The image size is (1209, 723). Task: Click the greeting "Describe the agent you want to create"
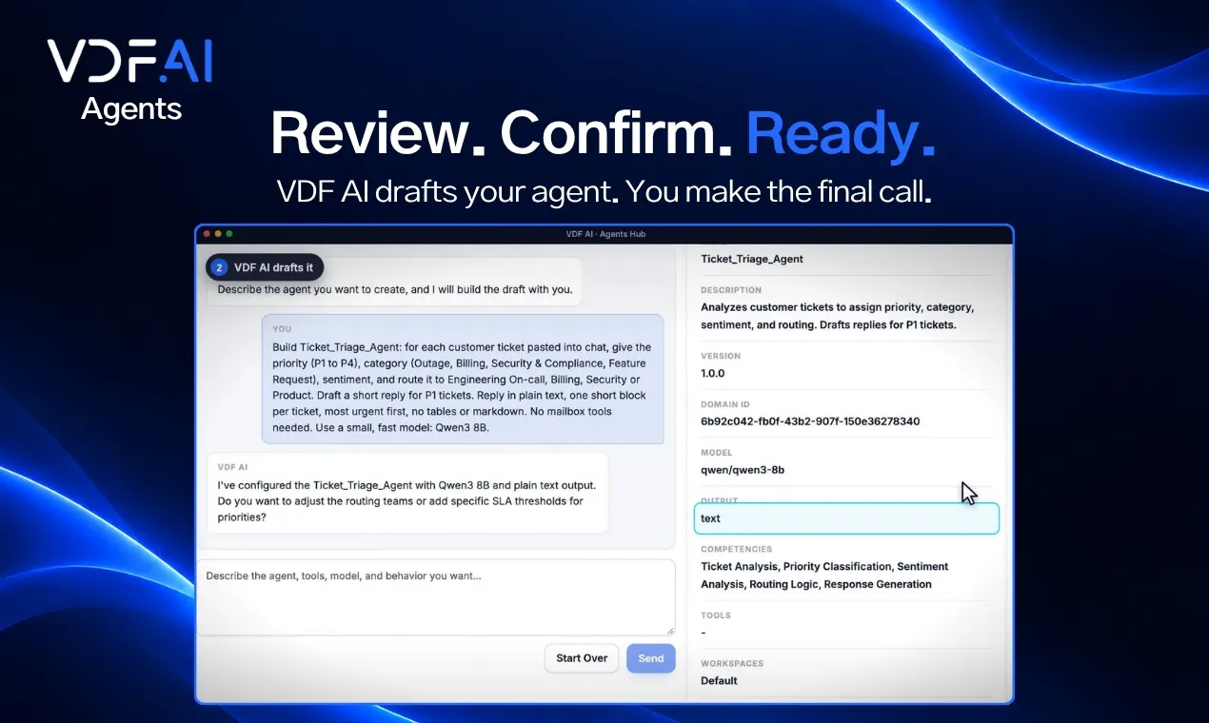395,289
